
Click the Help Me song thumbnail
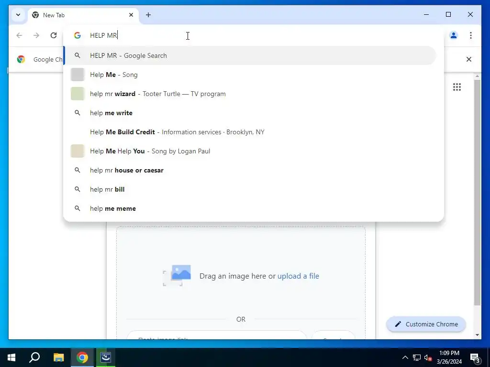pos(78,75)
